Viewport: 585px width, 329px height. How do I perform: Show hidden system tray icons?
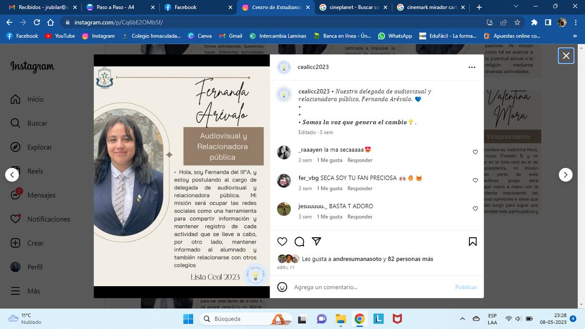[462, 319]
